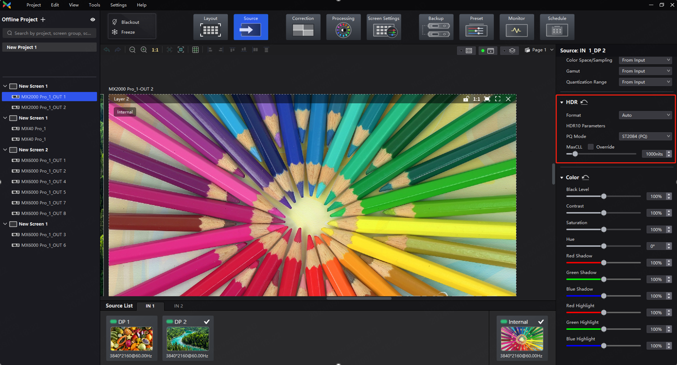Adjust the MaxCLL slider
The width and height of the screenshot is (677, 365).
click(x=575, y=154)
